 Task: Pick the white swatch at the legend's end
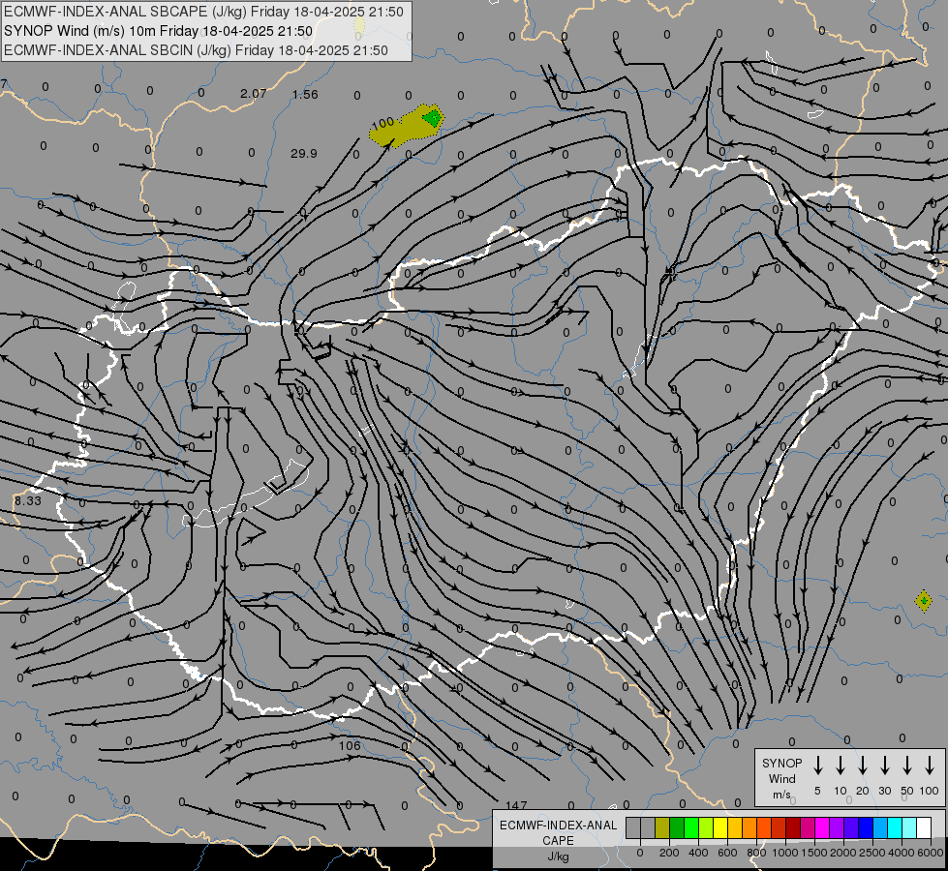[x=924, y=827]
